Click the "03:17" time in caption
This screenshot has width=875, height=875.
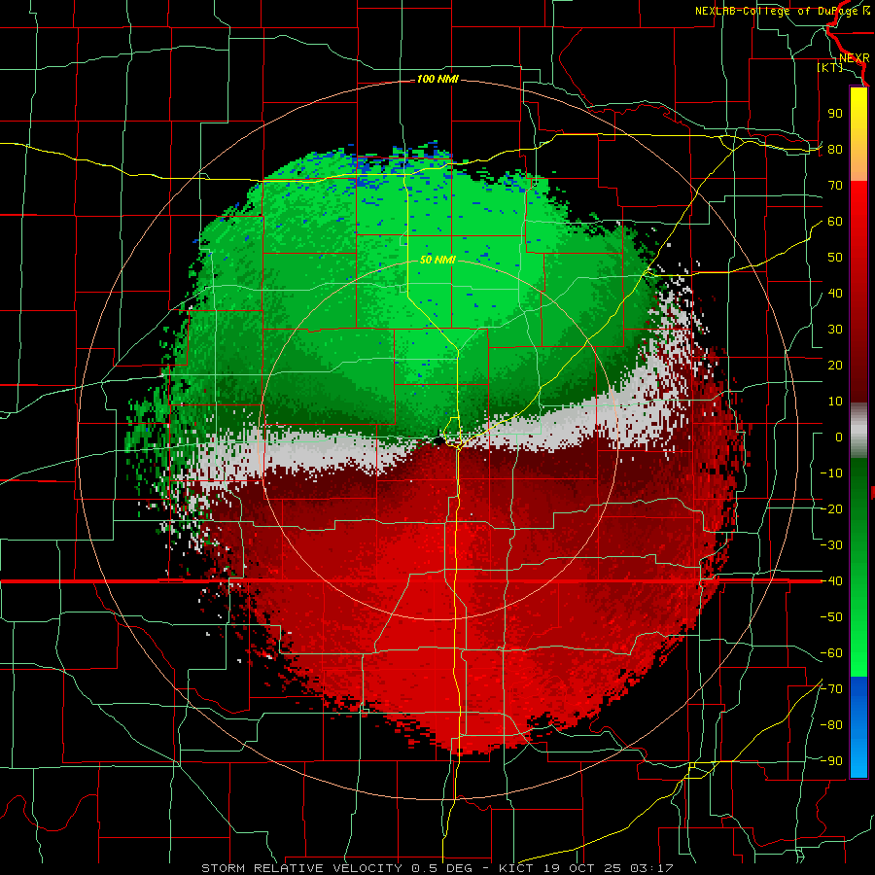(651, 868)
